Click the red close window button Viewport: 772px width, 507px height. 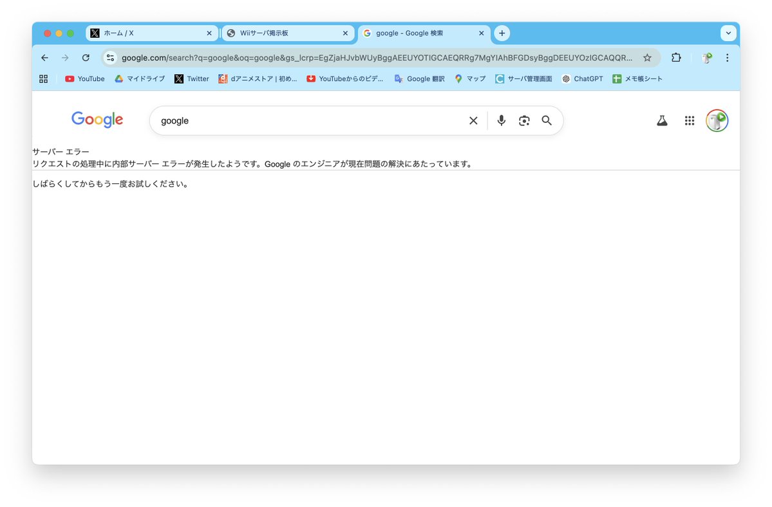[x=47, y=33]
